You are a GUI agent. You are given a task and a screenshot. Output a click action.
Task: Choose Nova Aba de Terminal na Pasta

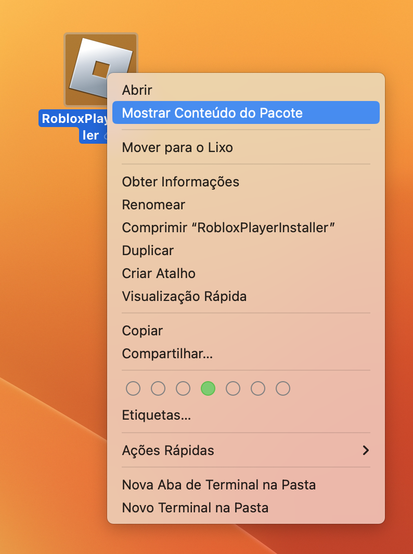coord(246,485)
